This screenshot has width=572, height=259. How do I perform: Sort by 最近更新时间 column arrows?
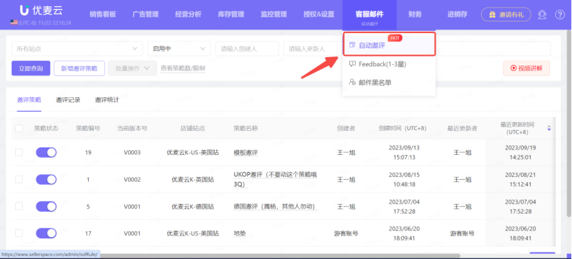pyautogui.click(x=549, y=128)
